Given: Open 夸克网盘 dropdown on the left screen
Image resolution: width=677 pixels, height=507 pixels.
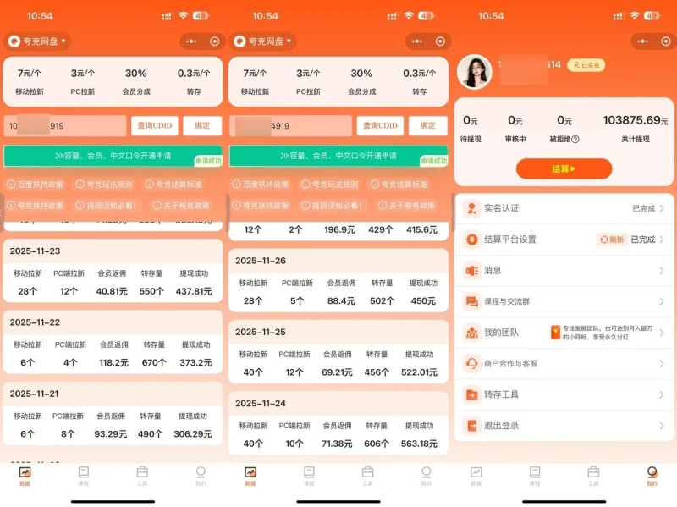Looking at the screenshot, I should point(37,41).
